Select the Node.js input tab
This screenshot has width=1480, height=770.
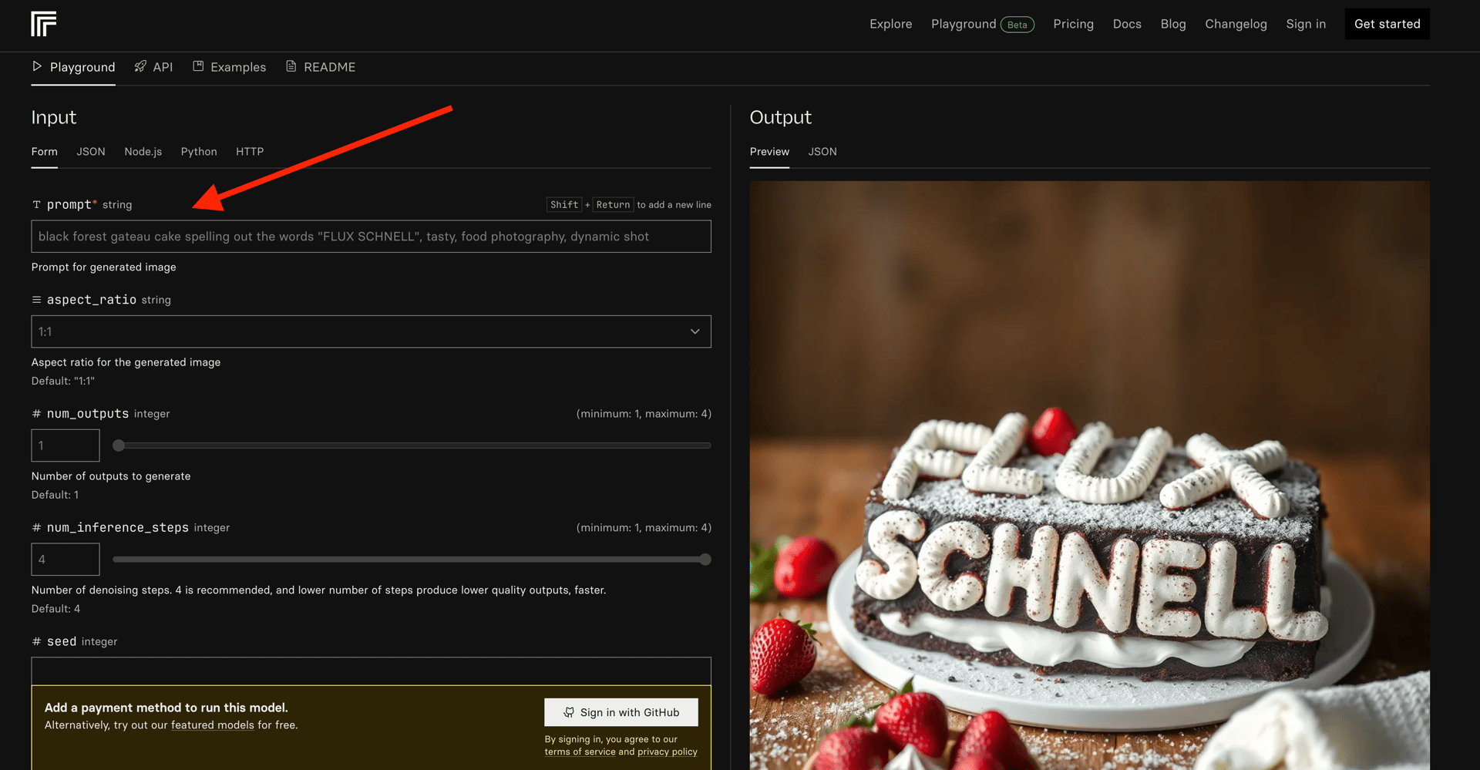pyautogui.click(x=143, y=152)
